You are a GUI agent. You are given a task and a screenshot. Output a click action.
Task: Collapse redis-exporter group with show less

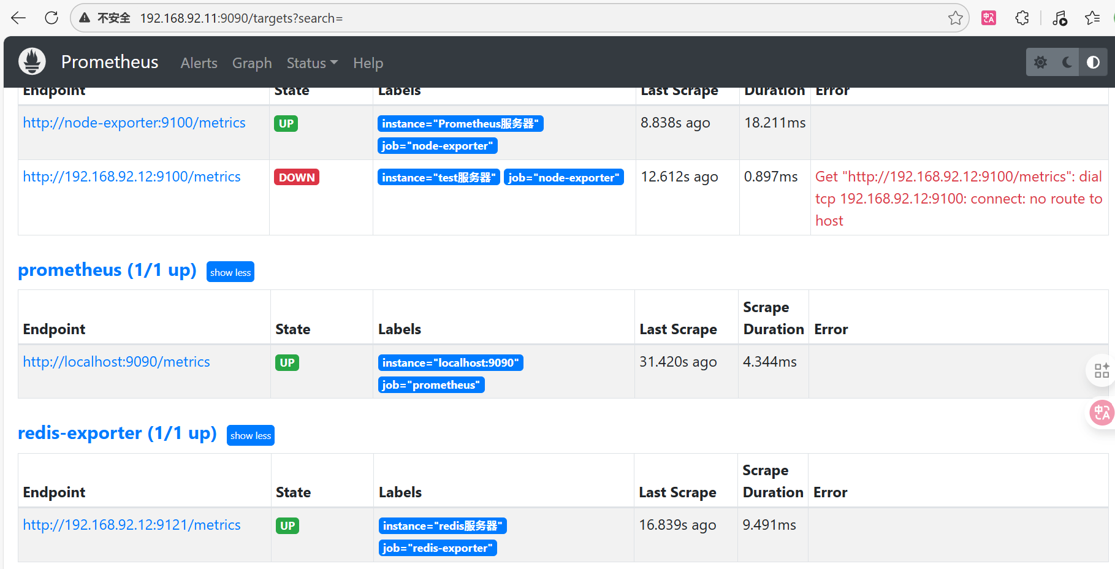click(251, 435)
